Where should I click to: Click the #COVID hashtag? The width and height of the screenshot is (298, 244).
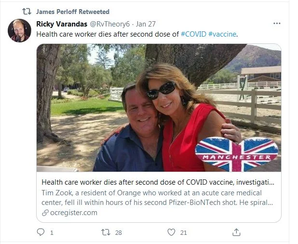click(194, 34)
